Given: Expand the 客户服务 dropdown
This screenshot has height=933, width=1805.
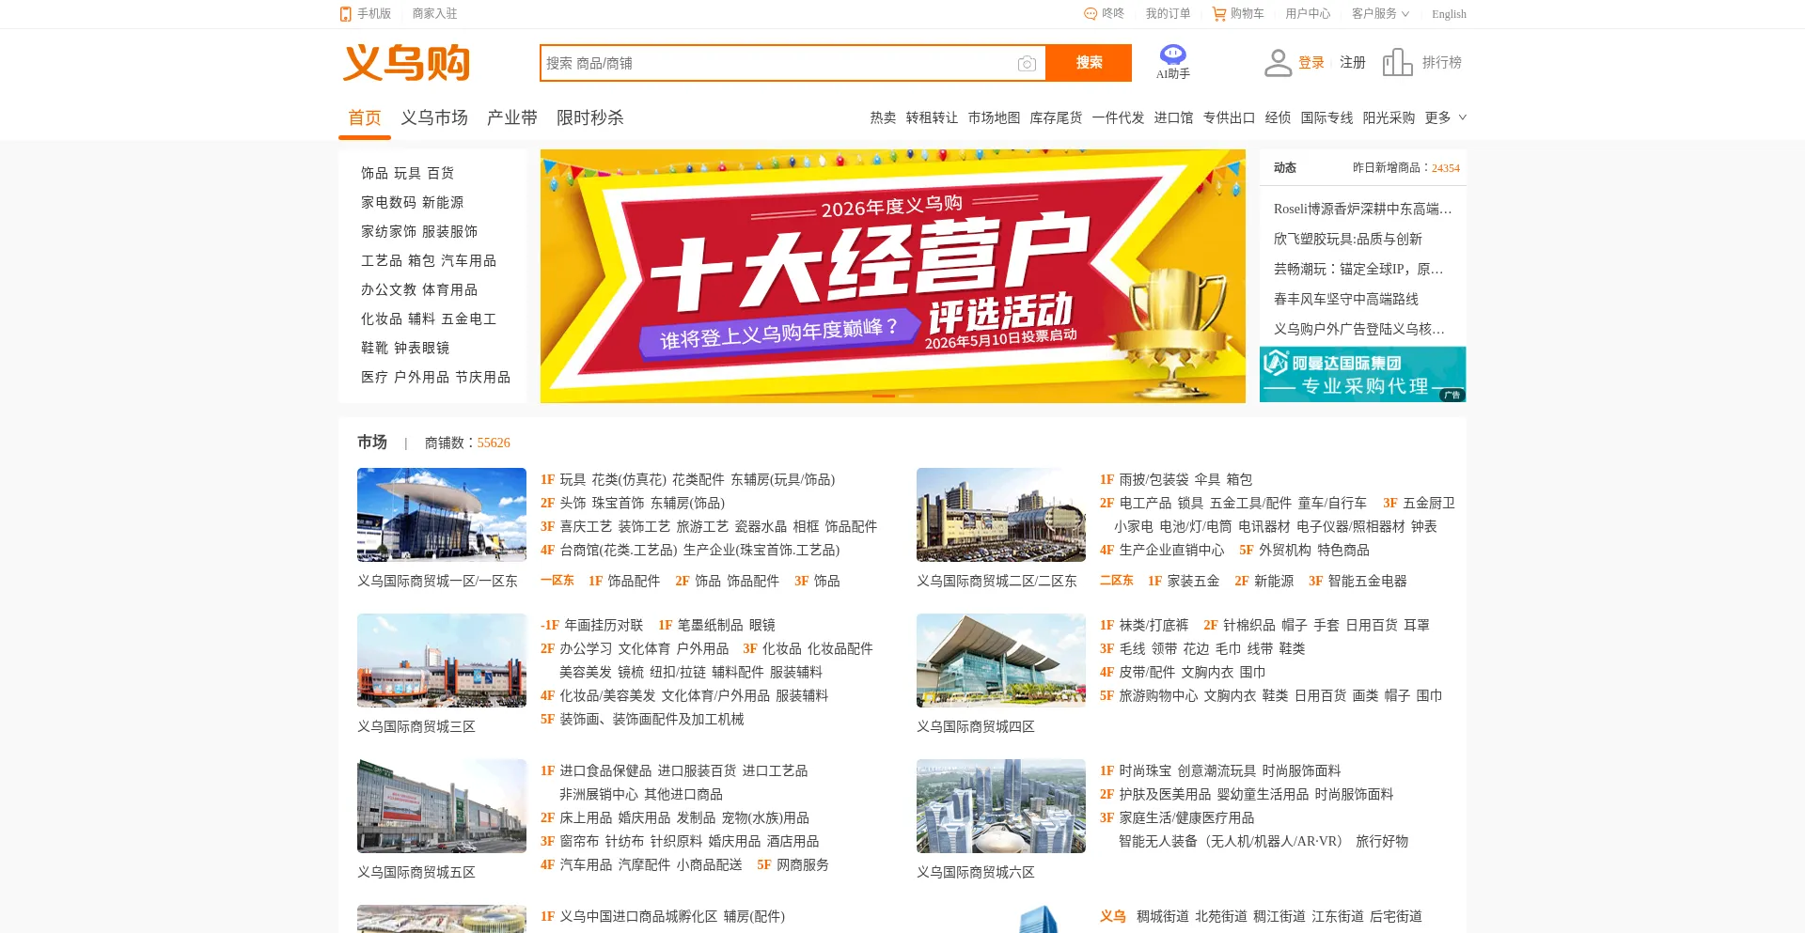Looking at the screenshot, I should (1380, 14).
